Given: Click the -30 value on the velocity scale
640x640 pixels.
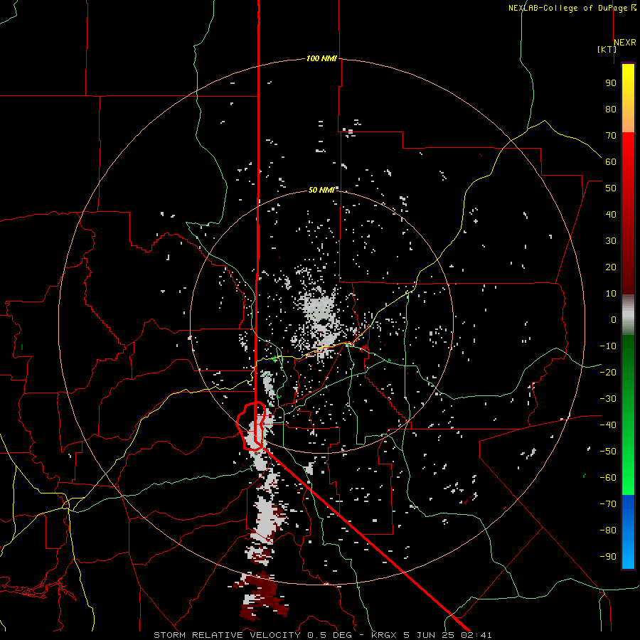Looking at the screenshot, I should [608, 399].
